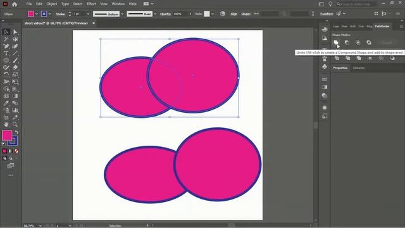Click the blue Stroke swatch in toolbar

coord(13,141)
